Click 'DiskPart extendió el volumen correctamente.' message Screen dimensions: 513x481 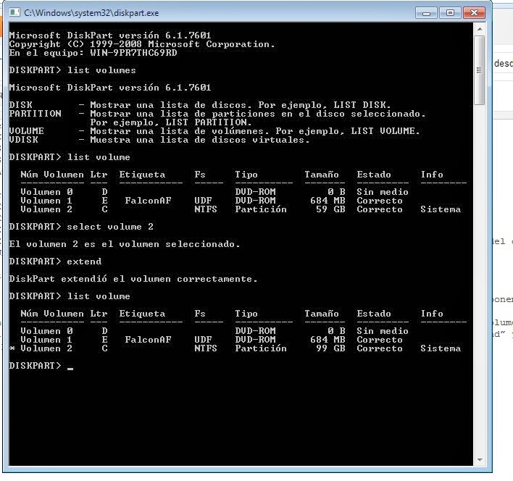coord(133,279)
